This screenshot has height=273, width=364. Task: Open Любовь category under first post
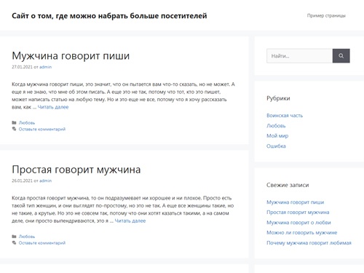[x=27, y=123]
